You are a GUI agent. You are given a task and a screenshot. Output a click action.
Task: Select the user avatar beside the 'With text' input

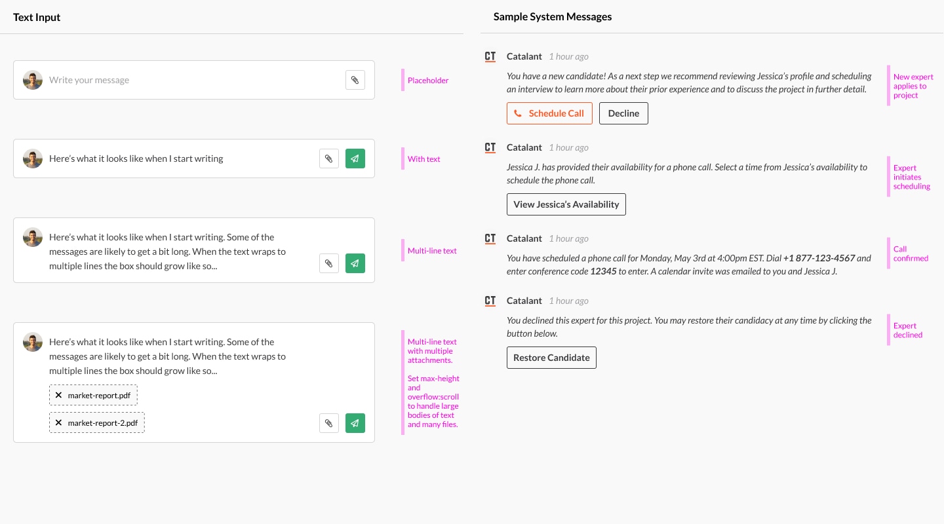click(x=33, y=158)
